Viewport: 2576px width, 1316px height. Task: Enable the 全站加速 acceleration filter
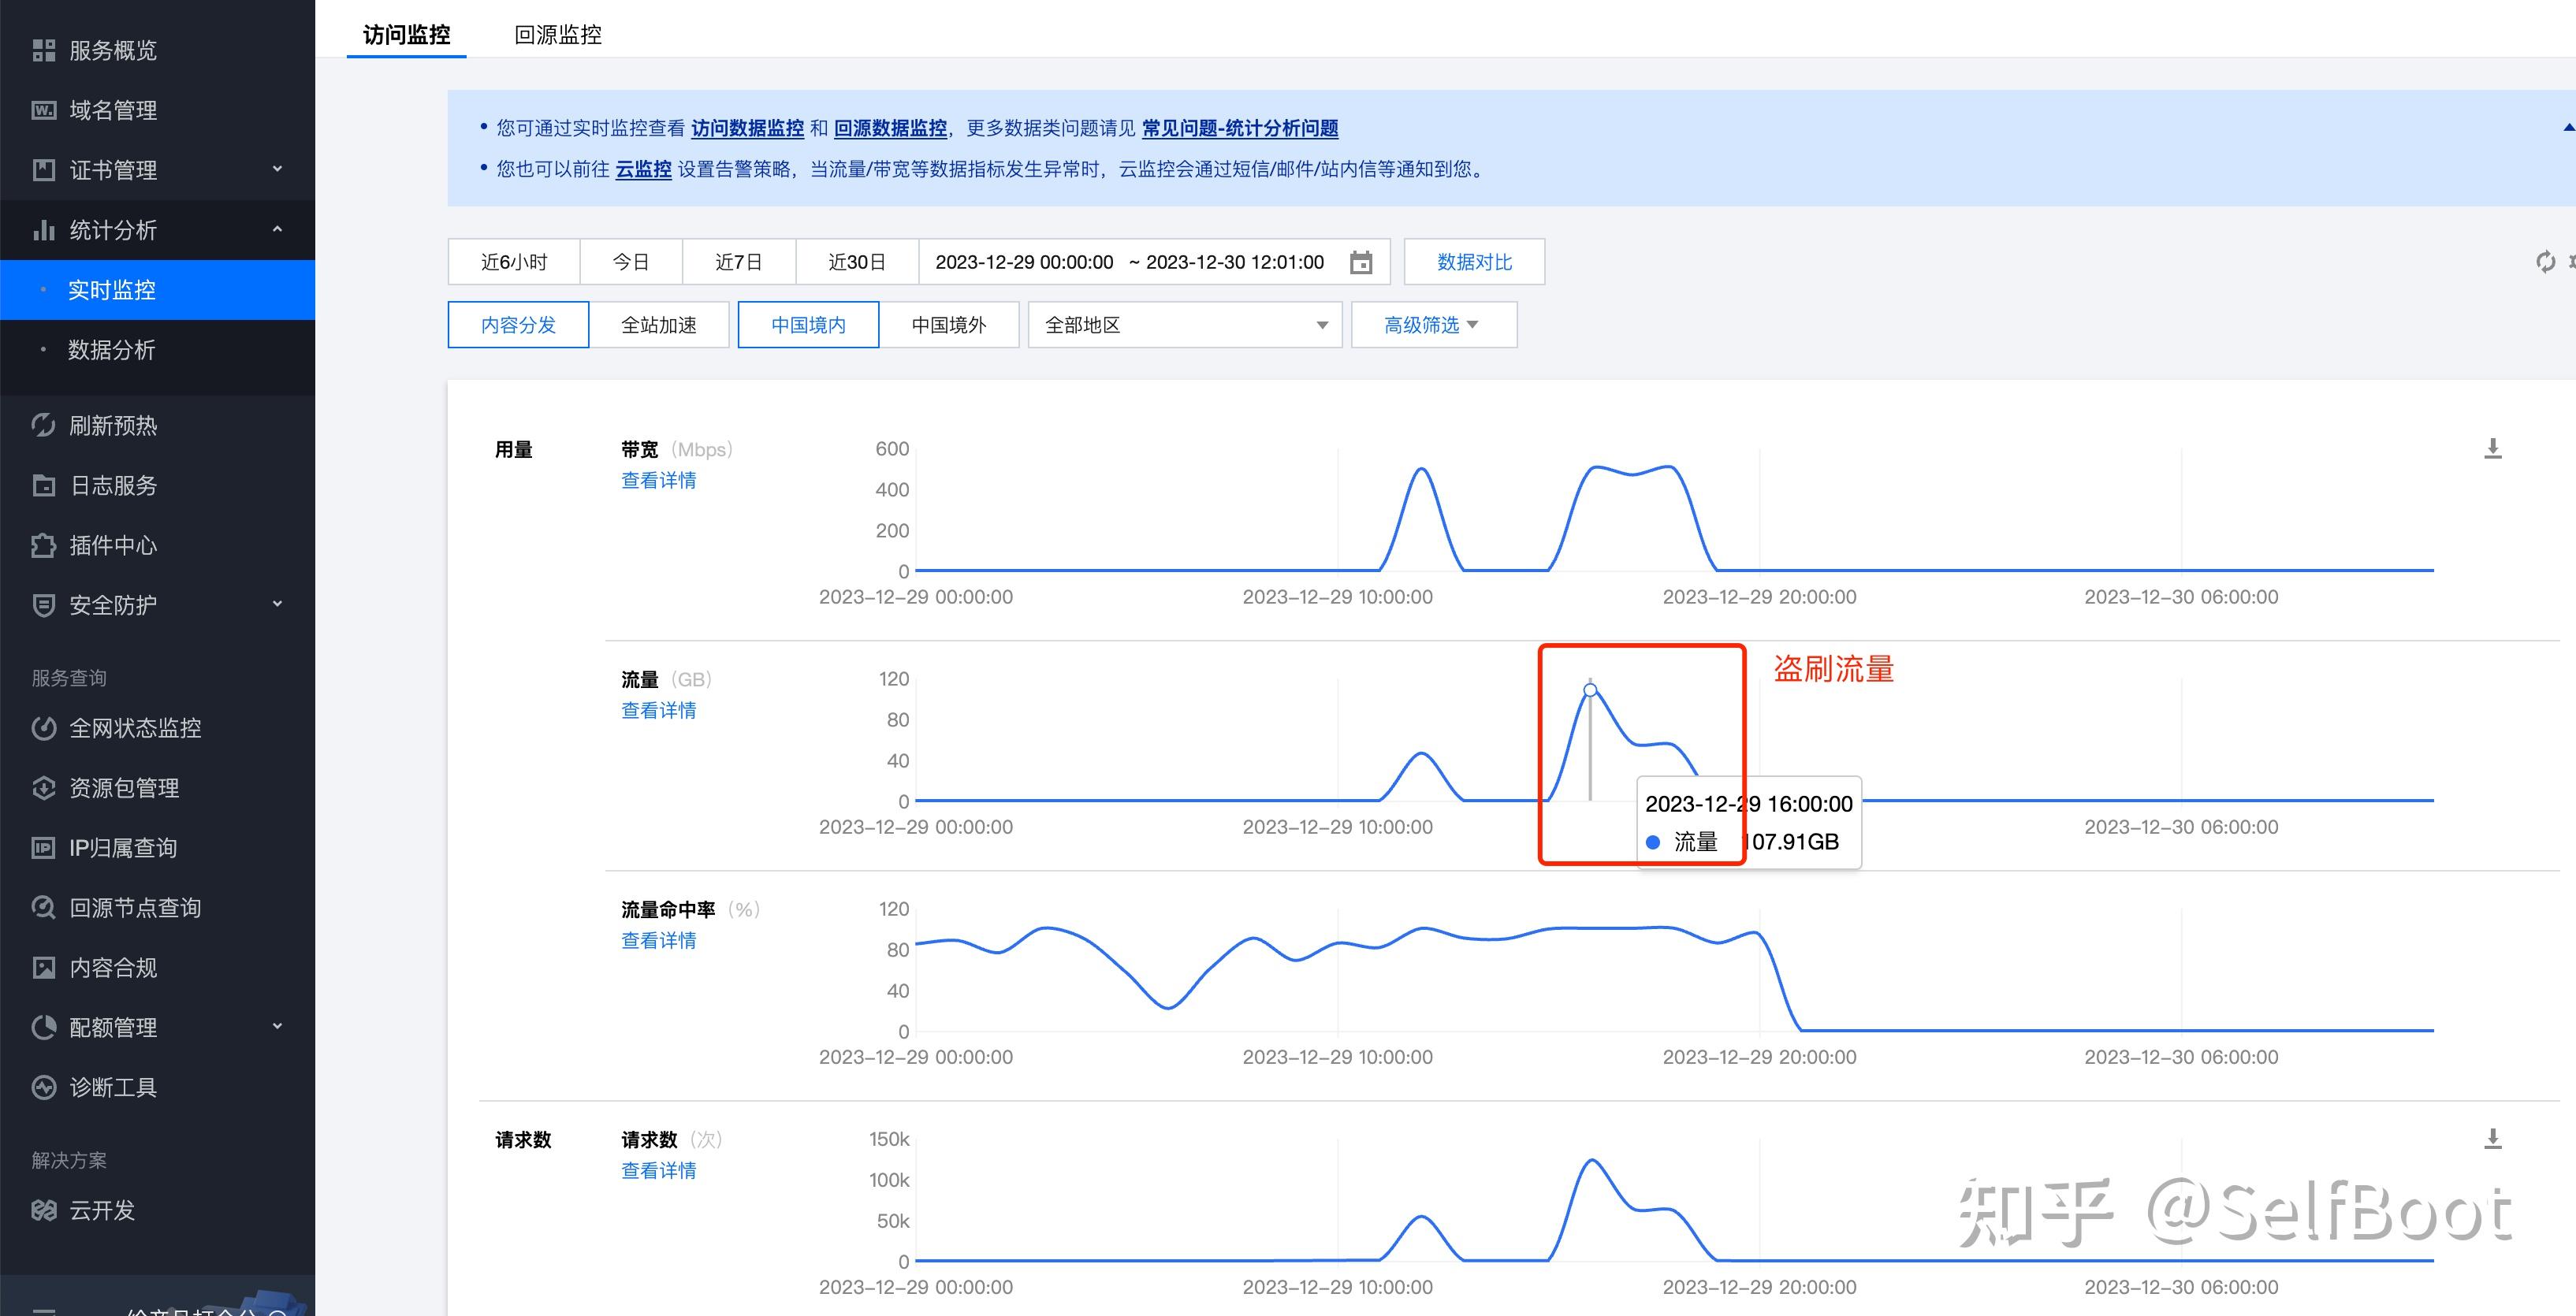tap(659, 324)
